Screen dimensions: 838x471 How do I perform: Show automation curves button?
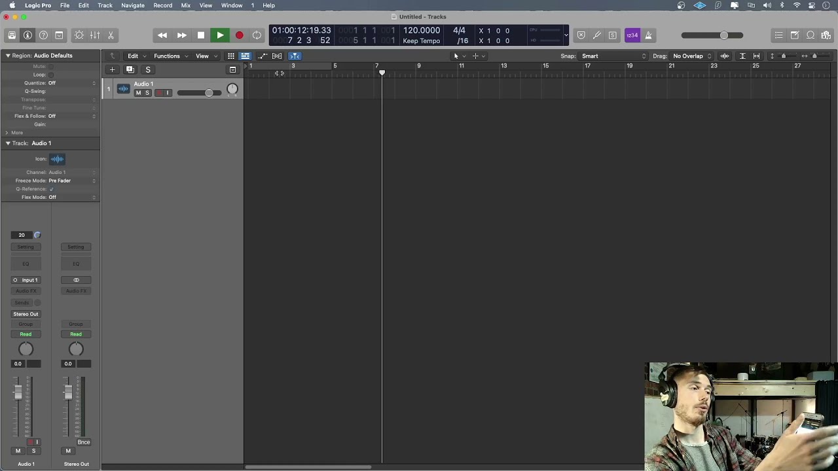click(x=263, y=56)
